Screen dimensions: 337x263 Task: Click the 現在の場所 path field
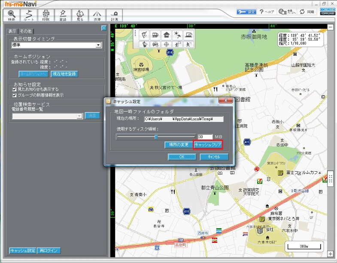coord(184,119)
